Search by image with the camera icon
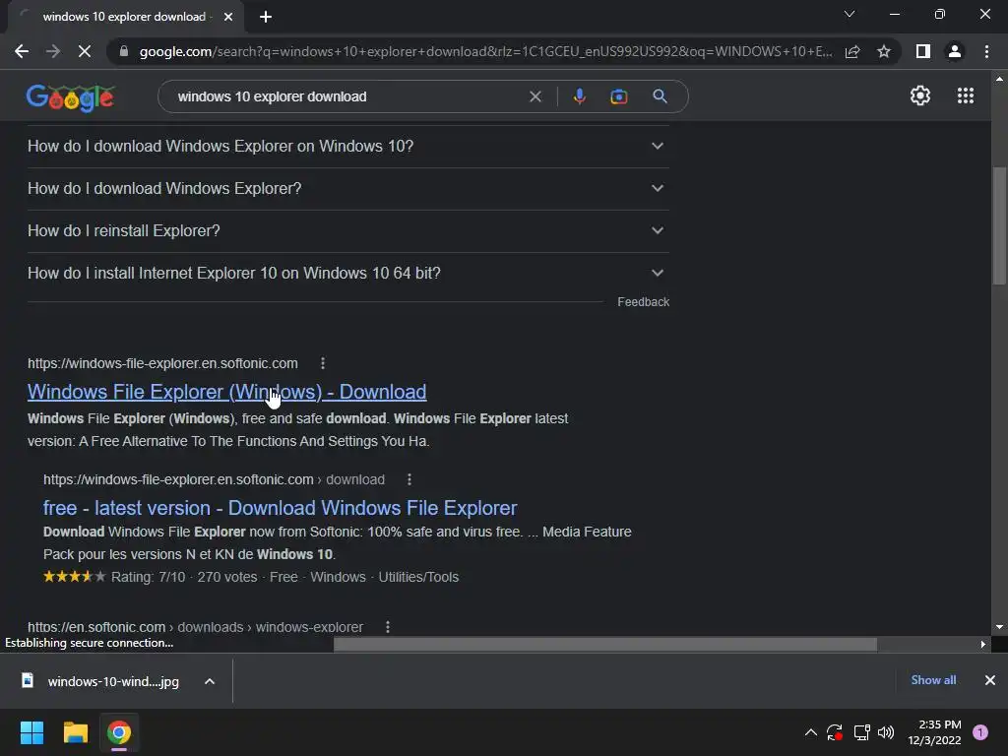 618,96
